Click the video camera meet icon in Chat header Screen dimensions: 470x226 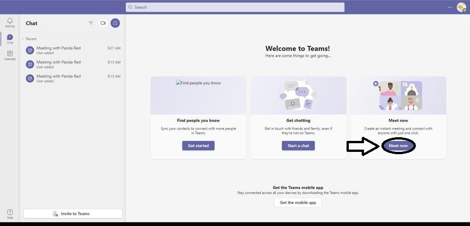click(103, 23)
